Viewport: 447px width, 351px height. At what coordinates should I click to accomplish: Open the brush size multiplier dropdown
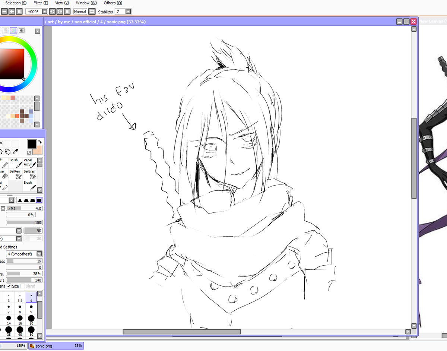tap(3, 208)
